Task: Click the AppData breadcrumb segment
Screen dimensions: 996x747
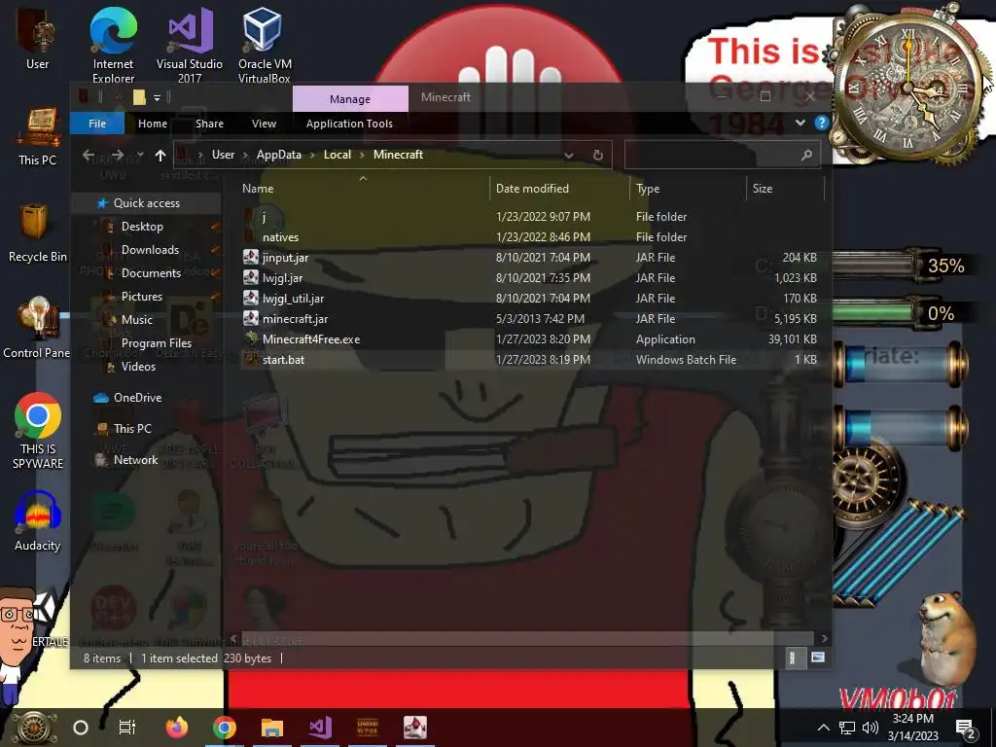Action: (279, 155)
